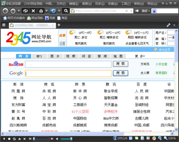The width and height of the screenshot is (179, 142).
Task: Open the dropdown next to Forward button
Action: [x=19, y=11]
